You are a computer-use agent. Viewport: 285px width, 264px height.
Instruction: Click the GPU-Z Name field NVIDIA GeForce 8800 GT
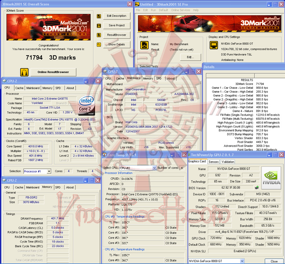pyautogui.click(x=234, y=169)
